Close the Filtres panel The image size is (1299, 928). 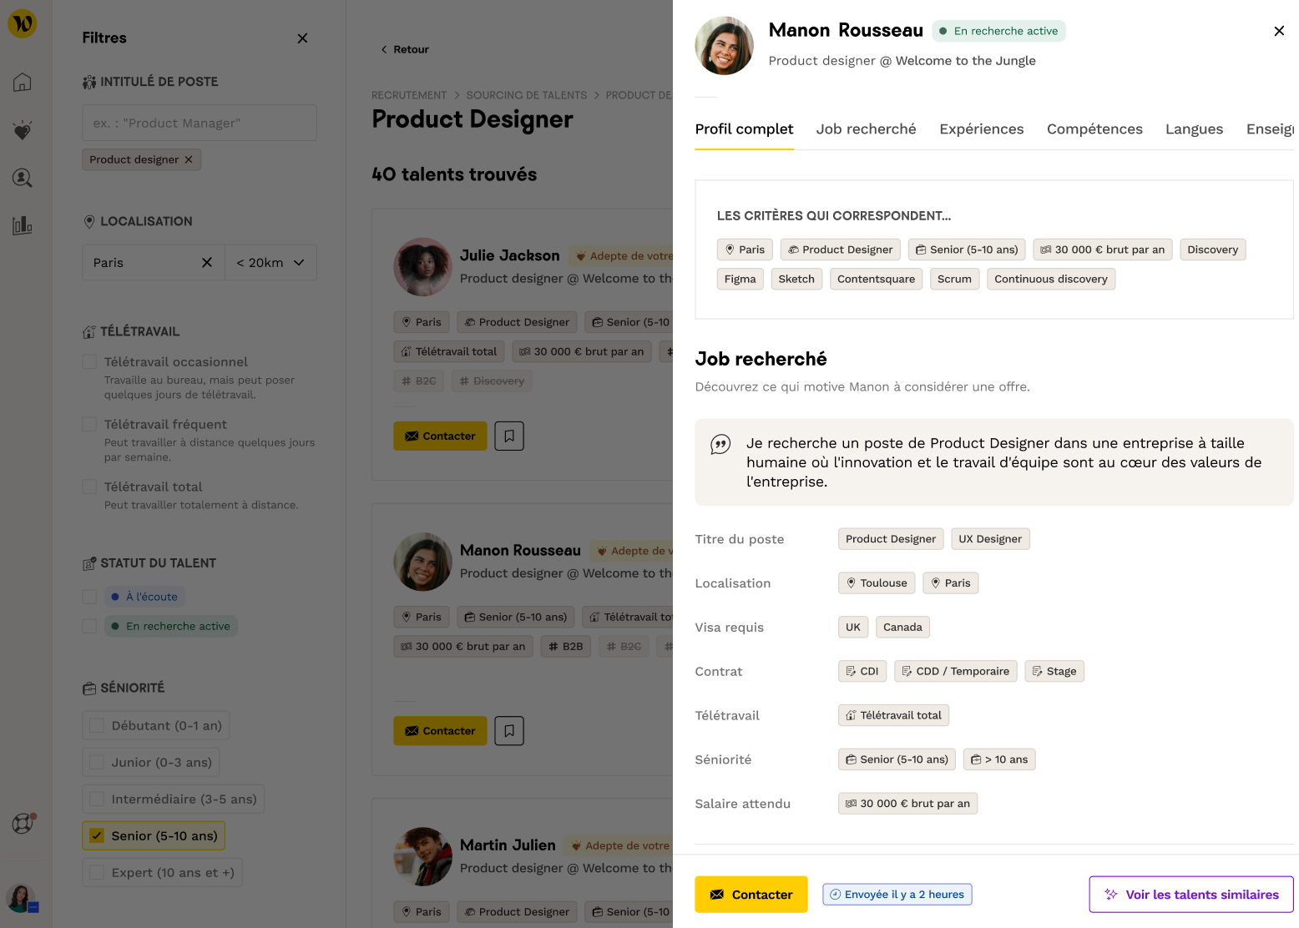[x=302, y=38]
